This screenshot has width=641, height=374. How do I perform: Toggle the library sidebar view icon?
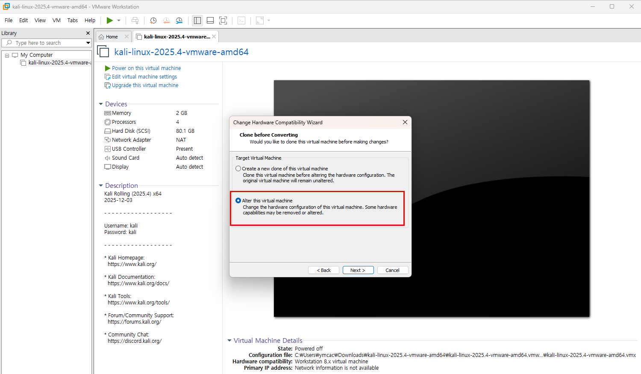pyautogui.click(x=197, y=20)
